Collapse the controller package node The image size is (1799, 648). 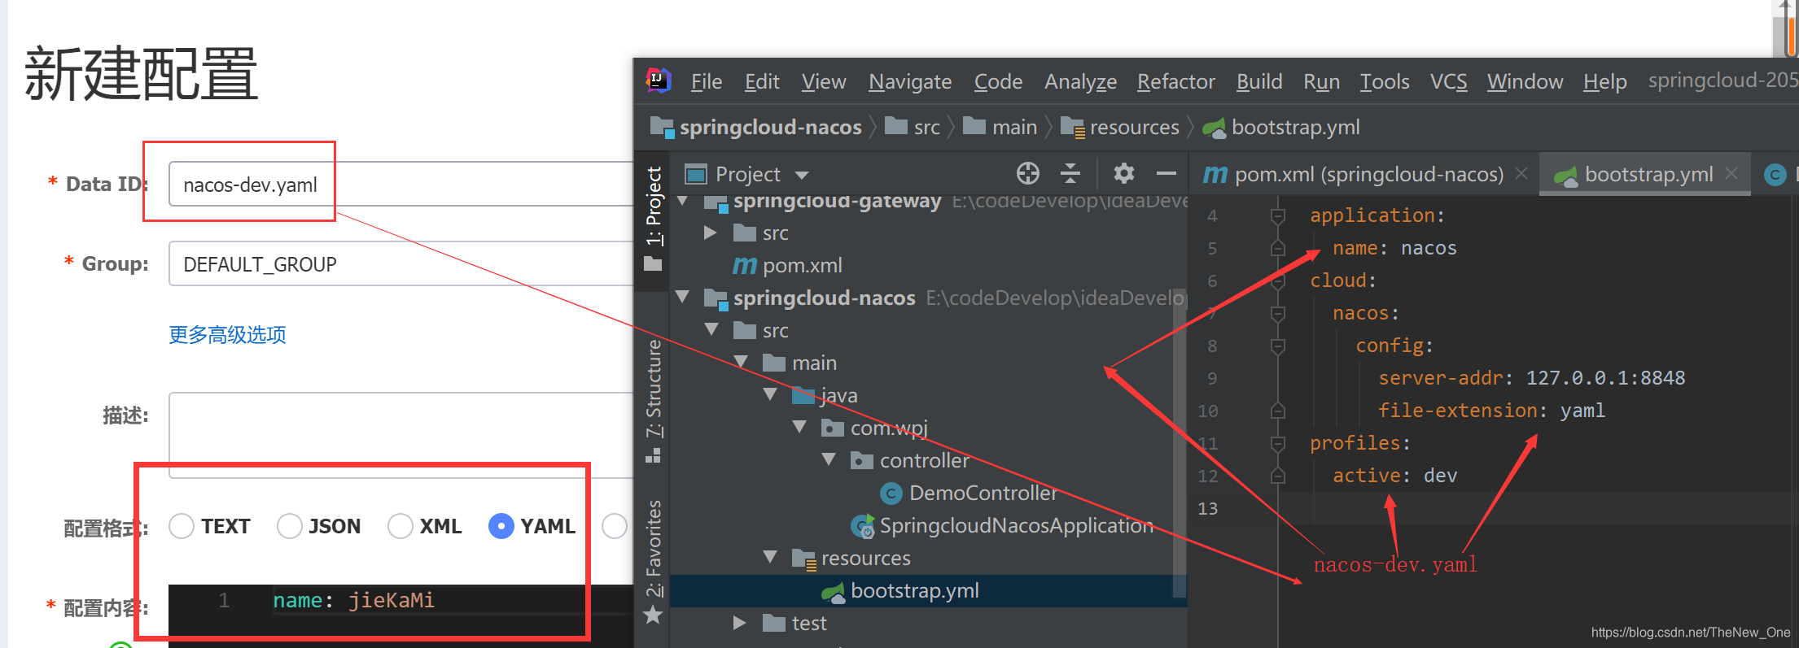tap(829, 459)
